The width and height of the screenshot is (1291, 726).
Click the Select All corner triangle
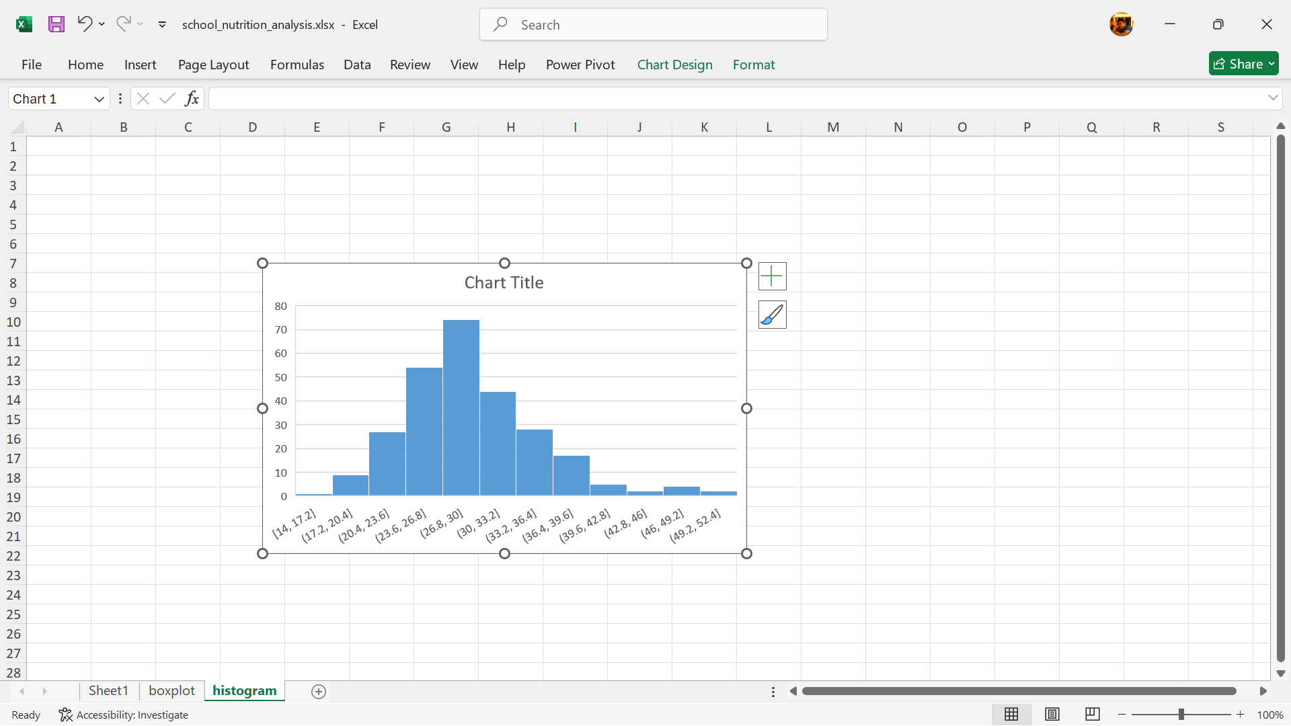pyautogui.click(x=17, y=127)
